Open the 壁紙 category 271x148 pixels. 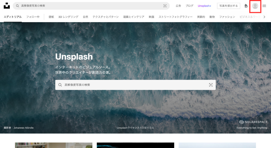51,17
